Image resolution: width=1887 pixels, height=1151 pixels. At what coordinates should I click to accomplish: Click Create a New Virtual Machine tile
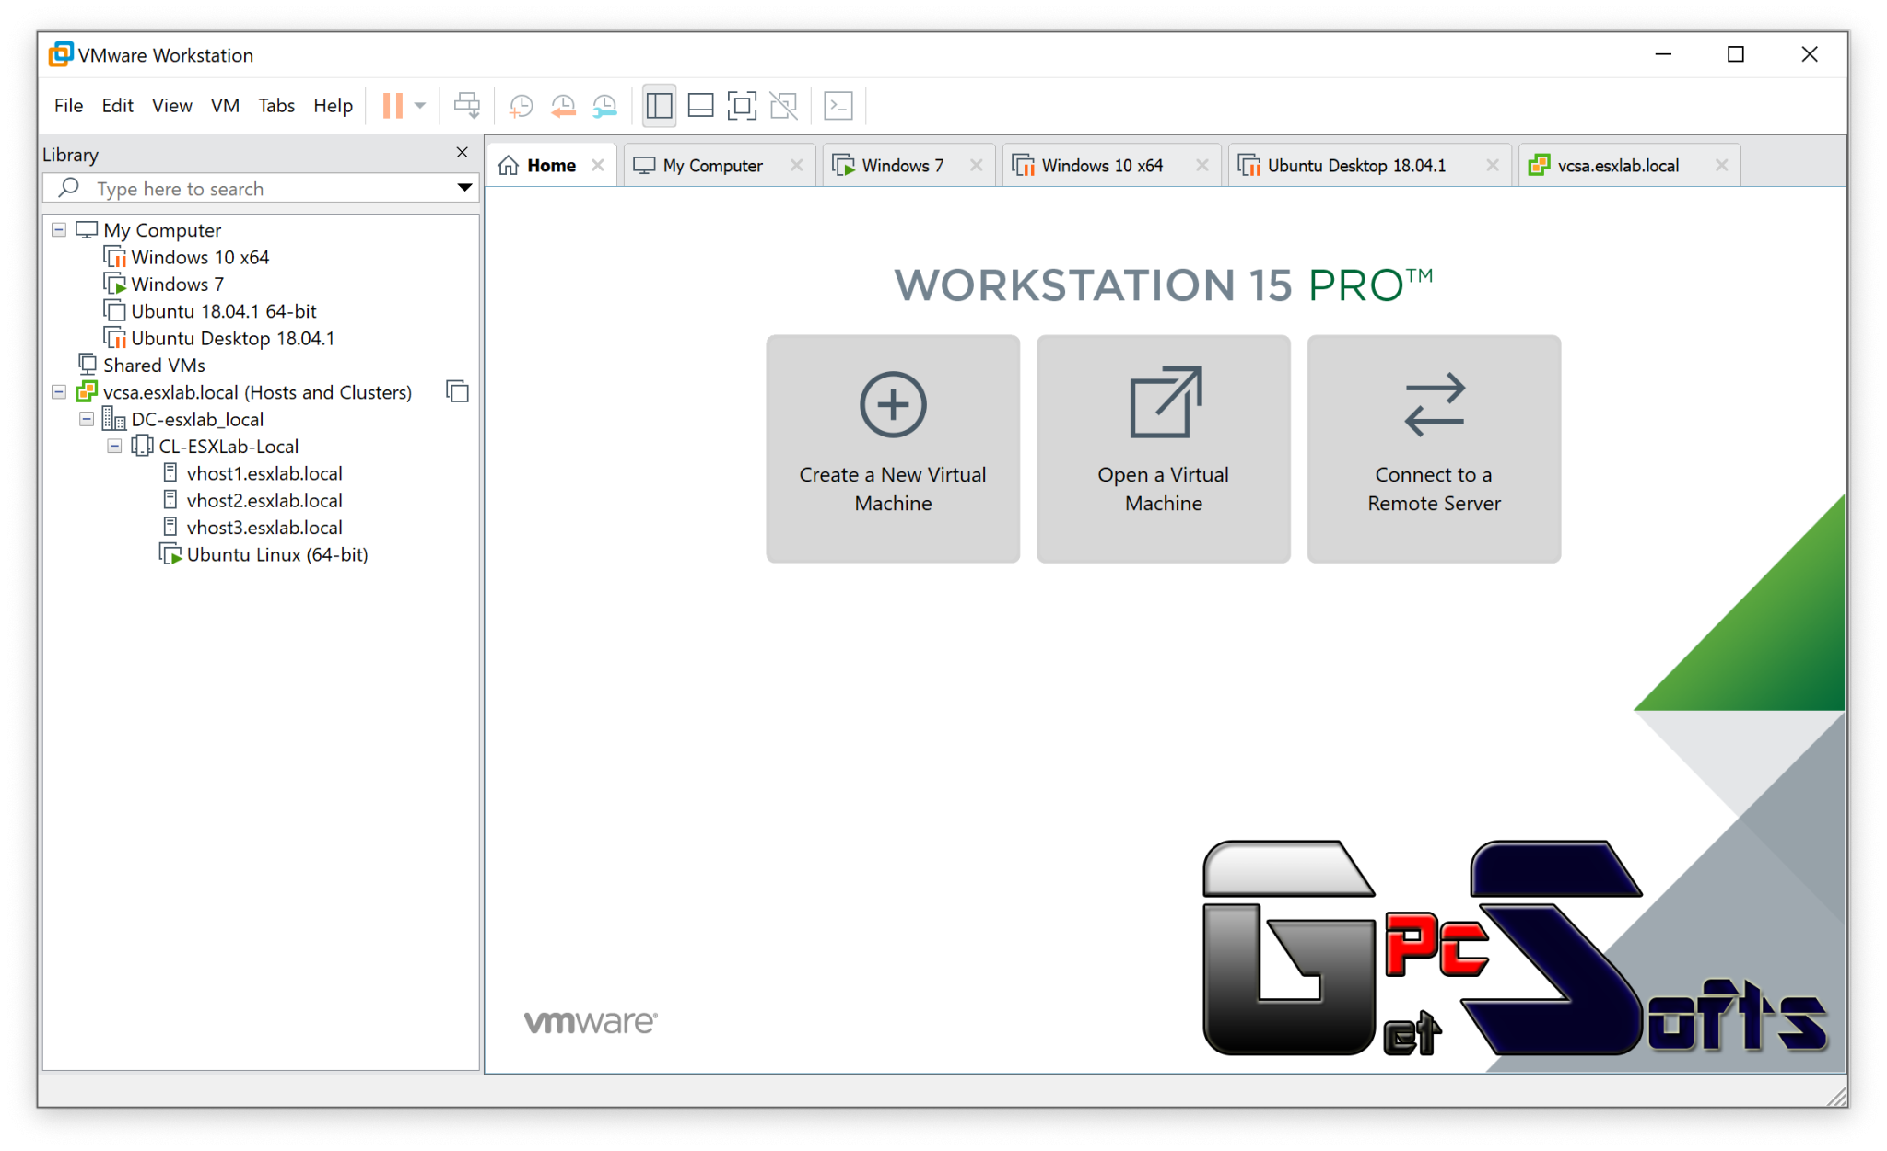(893, 448)
